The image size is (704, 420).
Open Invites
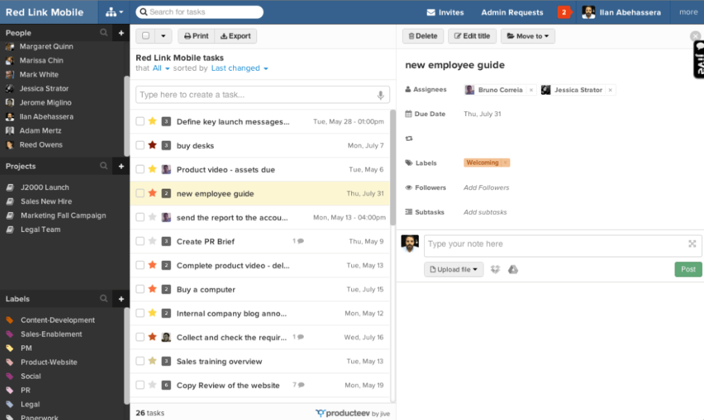click(445, 12)
